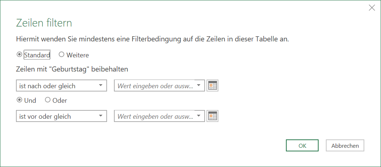Select the Standard radio button

coord(19,55)
